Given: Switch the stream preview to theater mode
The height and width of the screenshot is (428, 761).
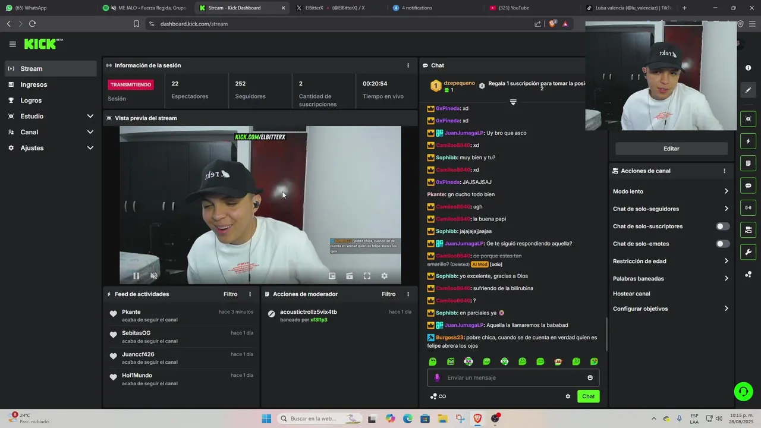Looking at the screenshot, I should 350,276.
